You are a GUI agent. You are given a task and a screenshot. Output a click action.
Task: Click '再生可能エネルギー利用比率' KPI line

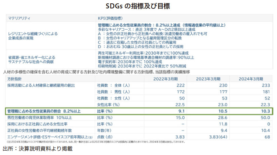pyautogui.click(x=143, y=53)
